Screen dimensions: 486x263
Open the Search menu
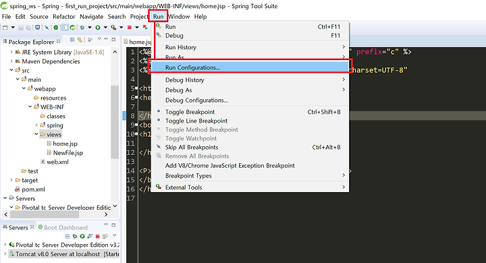coord(117,16)
